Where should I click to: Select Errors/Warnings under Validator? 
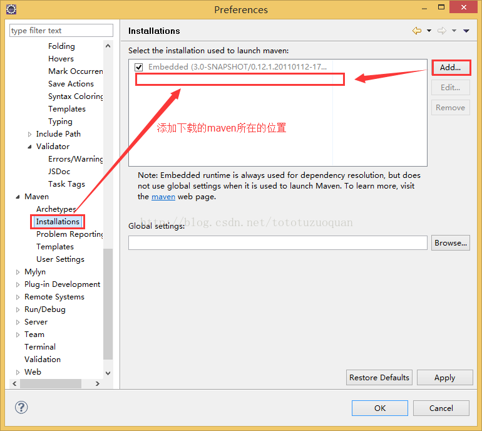coord(76,159)
